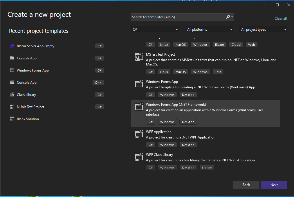Image resolution: width=294 pixels, height=197 pixels.
Task: Open the C# language filter dropdown
Action: click(155, 30)
